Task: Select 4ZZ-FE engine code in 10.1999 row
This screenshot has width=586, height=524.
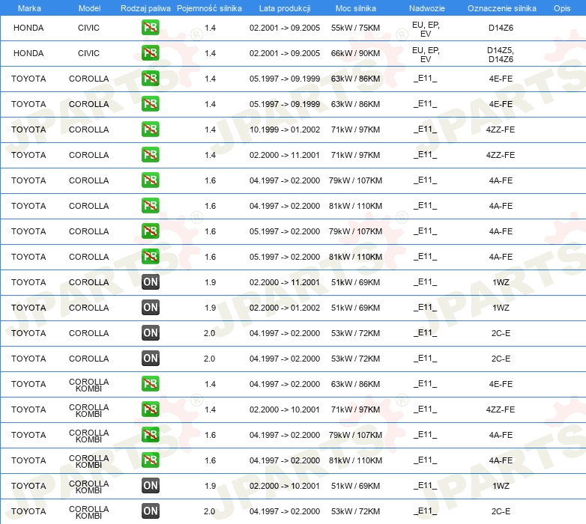Action: click(x=501, y=130)
